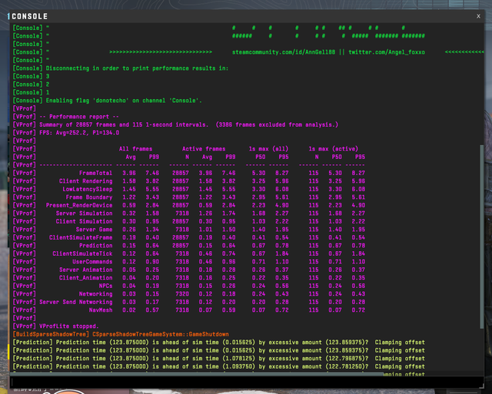Screen dimensions: 492x394
Task: Click the steamcommunity.com/id/AnnGell88 text
Action: coord(284,52)
